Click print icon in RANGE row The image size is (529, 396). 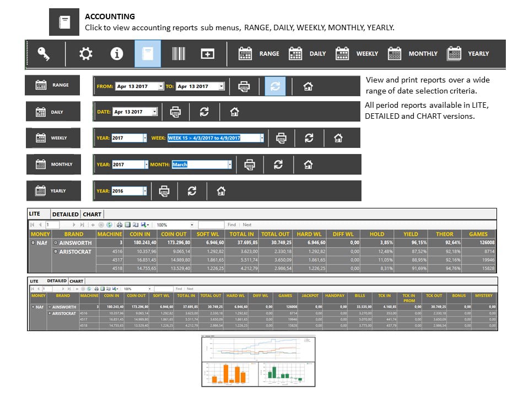click(244, 86)
